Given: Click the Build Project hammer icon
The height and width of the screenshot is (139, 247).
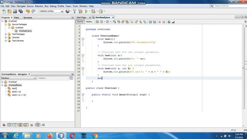Looking at the screenshot, I should [x=74, y=11].
